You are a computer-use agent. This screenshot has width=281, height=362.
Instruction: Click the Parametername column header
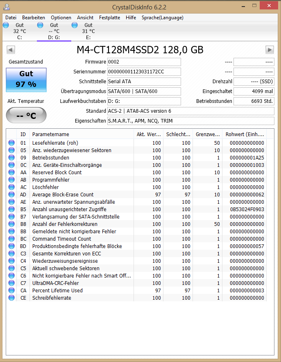[x=82, y=134]
